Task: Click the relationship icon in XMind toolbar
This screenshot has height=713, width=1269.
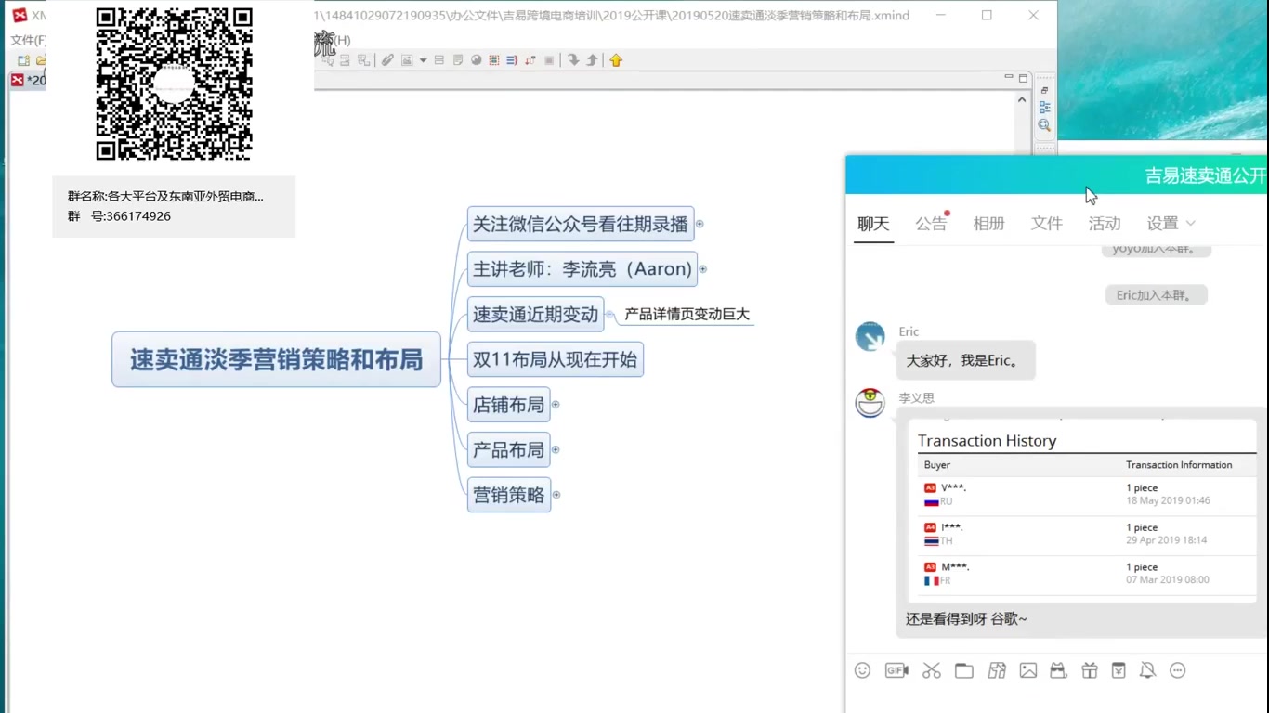Action: tap(530, 60)
